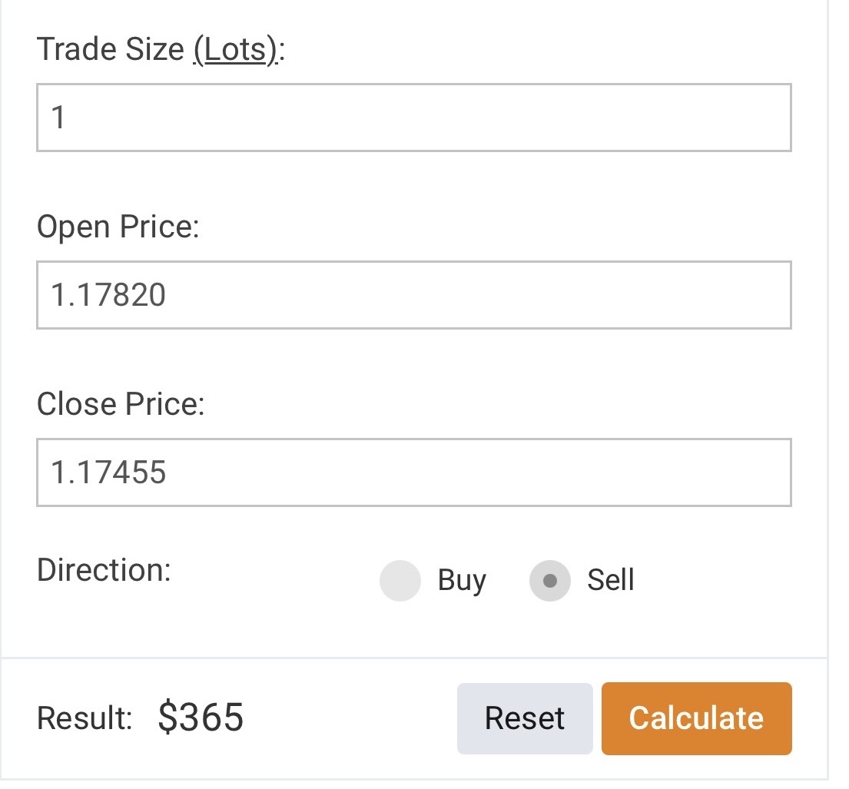This screenshot has width=849, height=789.
Task: Click the dot inside the Sell radio
Action: [549, 581]
